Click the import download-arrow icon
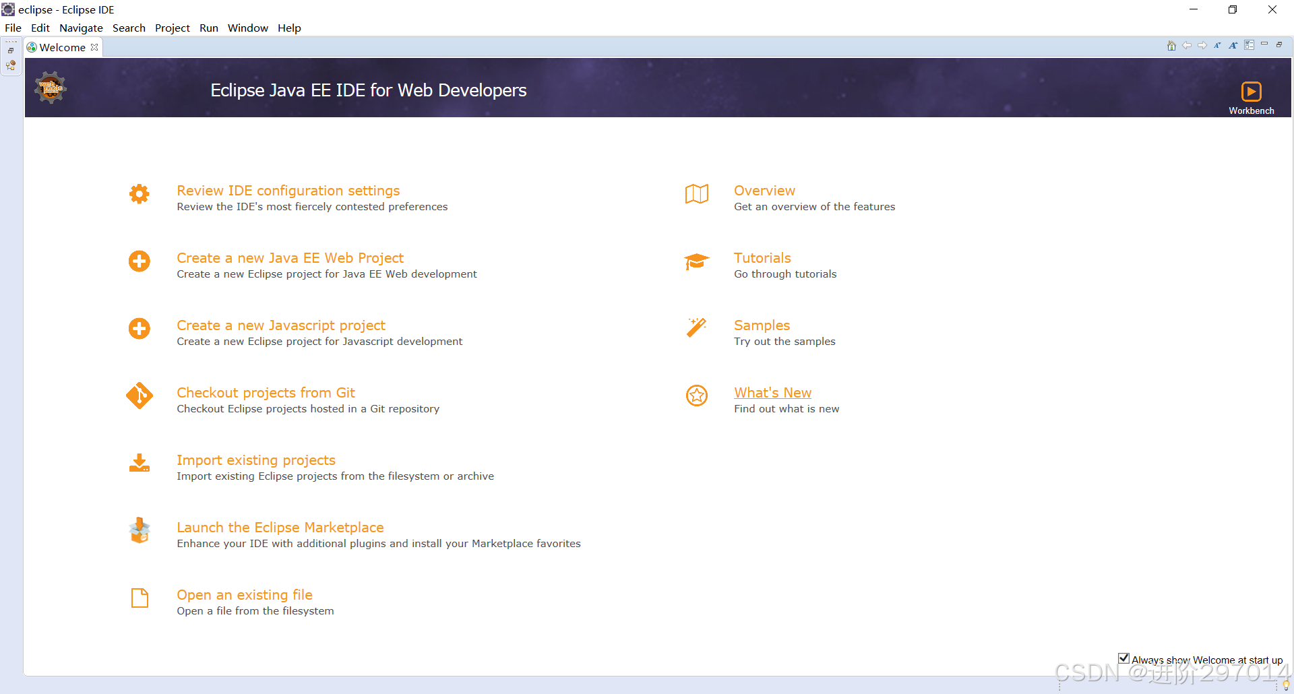This screenshot has width=1294, height=694. pos(140,463)
